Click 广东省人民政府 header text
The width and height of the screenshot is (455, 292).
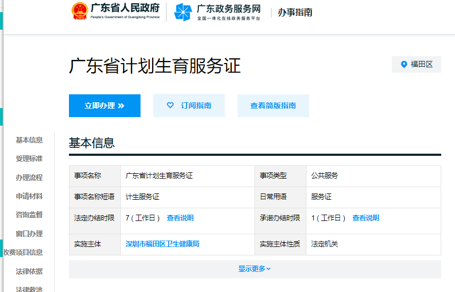(125, 8)
